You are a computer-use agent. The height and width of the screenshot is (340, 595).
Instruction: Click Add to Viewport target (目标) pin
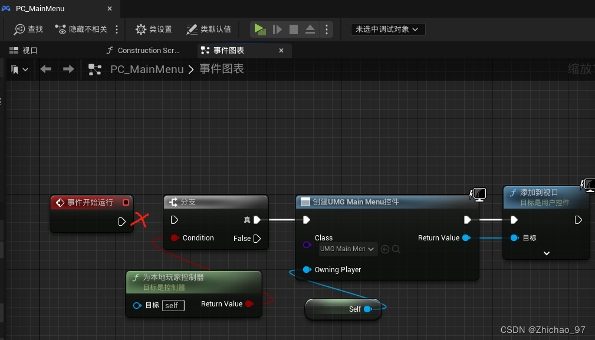coord(515,237)
